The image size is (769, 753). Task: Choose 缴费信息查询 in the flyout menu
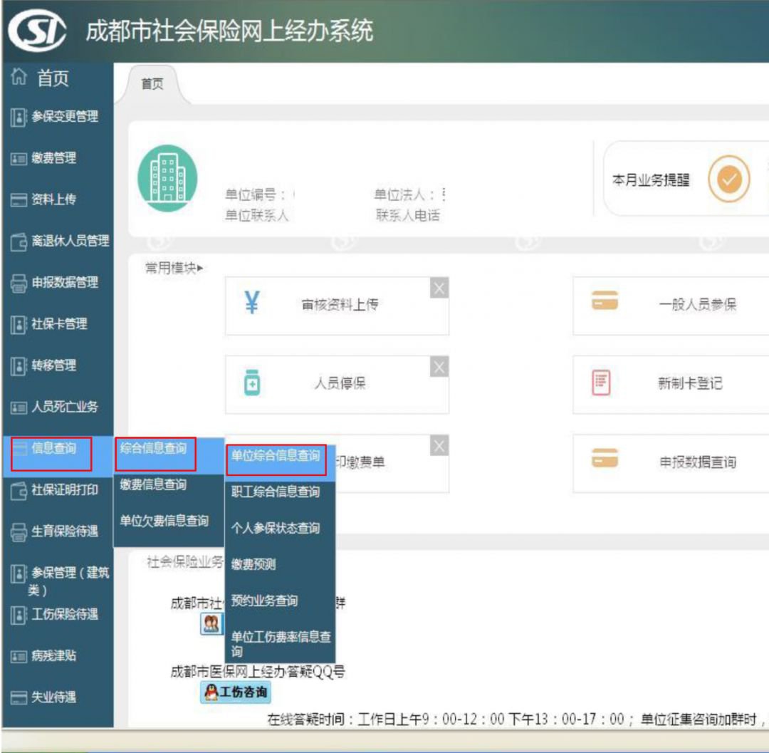(x=154, y=485)
